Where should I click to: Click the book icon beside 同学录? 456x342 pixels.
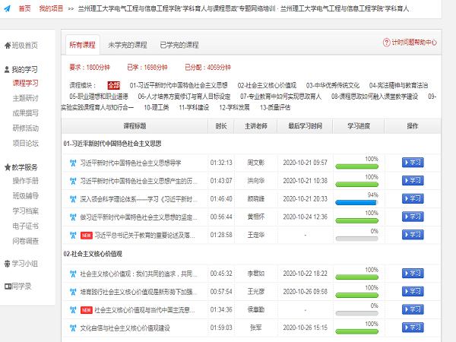[7, 287]
